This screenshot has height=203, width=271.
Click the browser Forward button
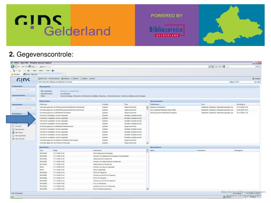click(16, 67)
